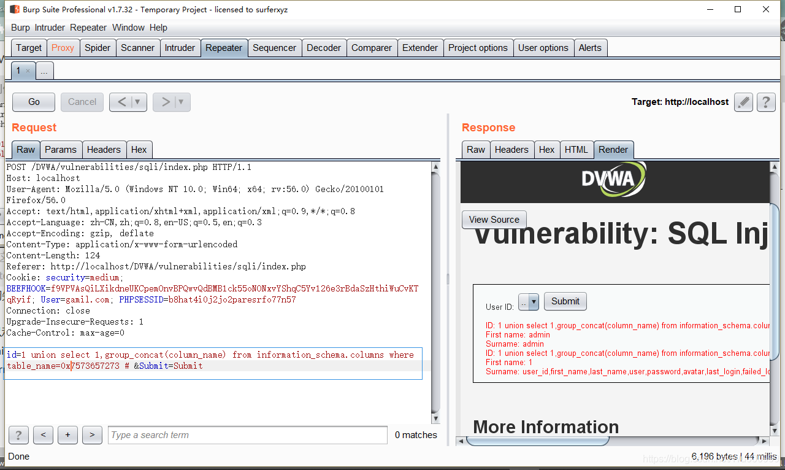Click the search term input field
The image size is (785, 470).
coord(248,435)
